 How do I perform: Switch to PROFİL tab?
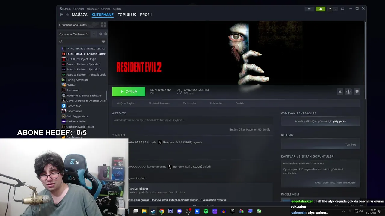click(146, 15)
